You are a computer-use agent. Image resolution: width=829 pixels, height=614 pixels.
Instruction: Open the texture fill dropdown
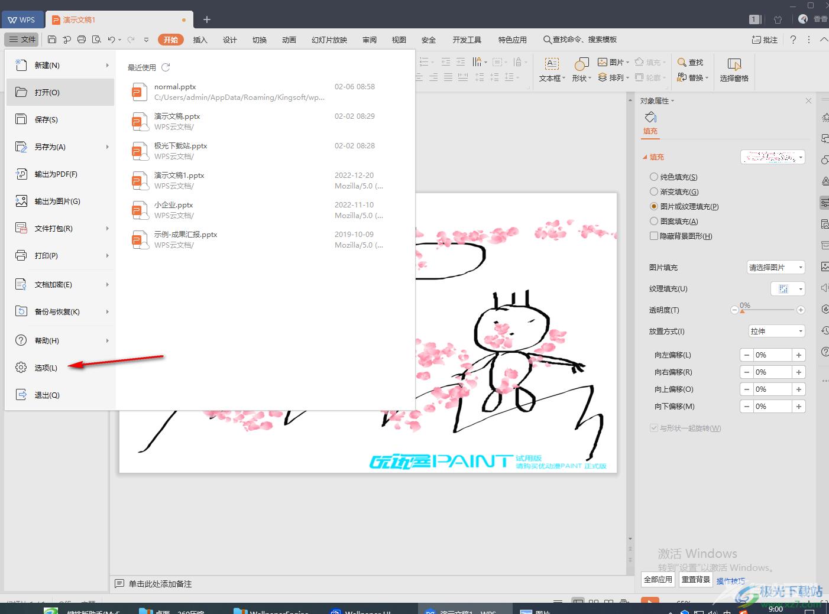pyautogui.click(x=788, y=289)
